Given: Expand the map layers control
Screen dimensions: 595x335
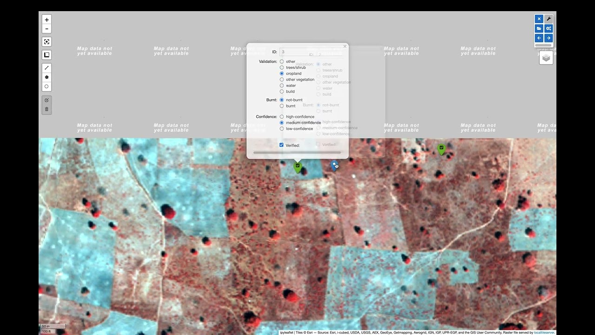Looking at the screenshot, I should click(x=546, y=58).
